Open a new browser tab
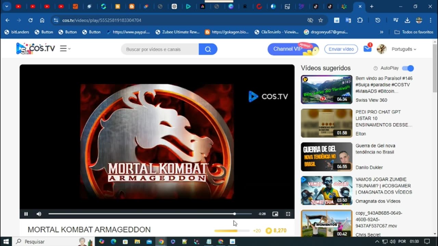This screenshot has width=438, height=246. click(372, 6)
